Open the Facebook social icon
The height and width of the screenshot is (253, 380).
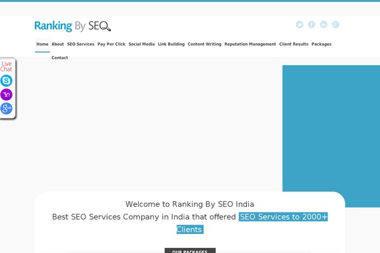[312, 25]
